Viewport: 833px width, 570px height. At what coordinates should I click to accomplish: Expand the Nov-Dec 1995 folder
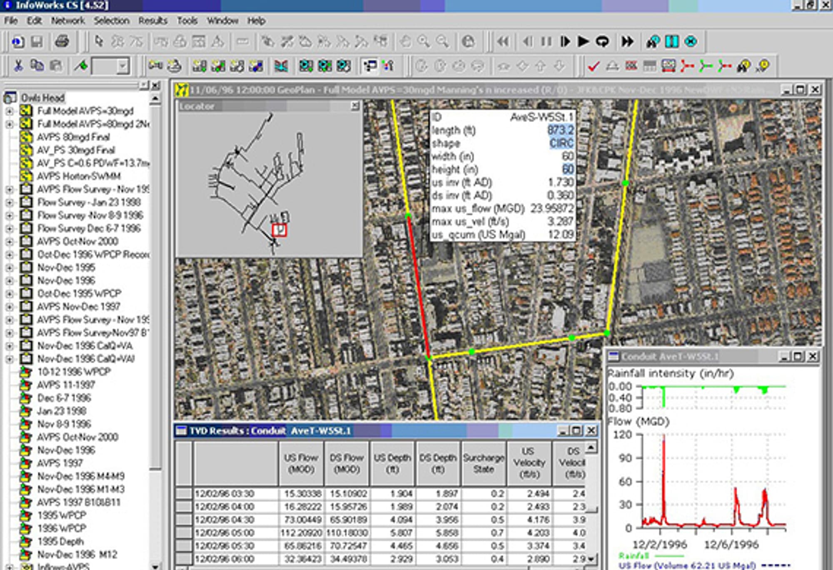(9, 267)
